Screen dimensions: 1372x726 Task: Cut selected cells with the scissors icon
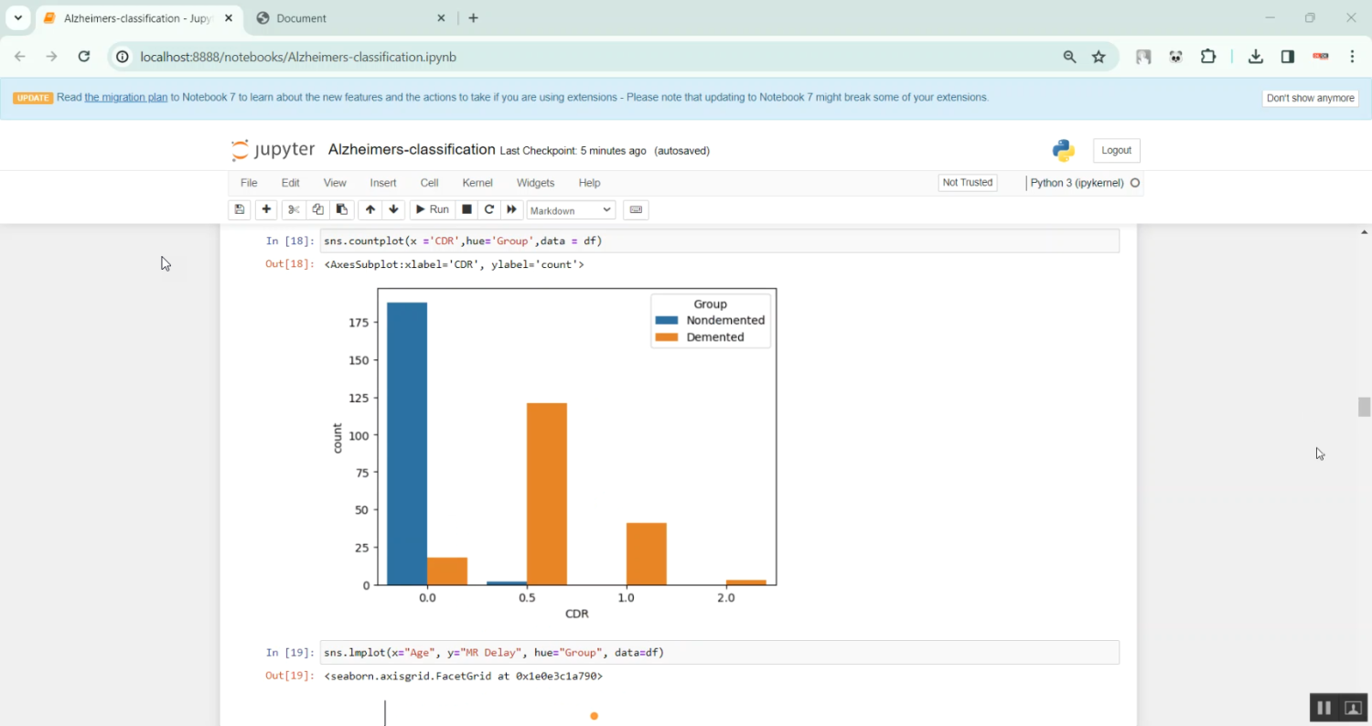click(294, 209)
